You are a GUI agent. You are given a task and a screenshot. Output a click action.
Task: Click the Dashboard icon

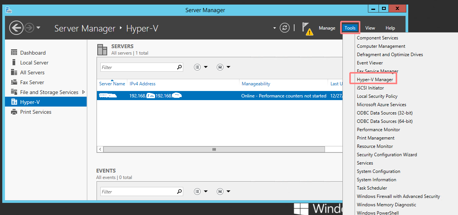pyautogui.click(x=14, y=53)
